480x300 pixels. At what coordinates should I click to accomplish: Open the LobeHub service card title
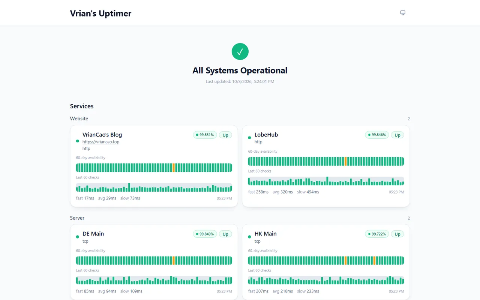(x=266, y=135)
